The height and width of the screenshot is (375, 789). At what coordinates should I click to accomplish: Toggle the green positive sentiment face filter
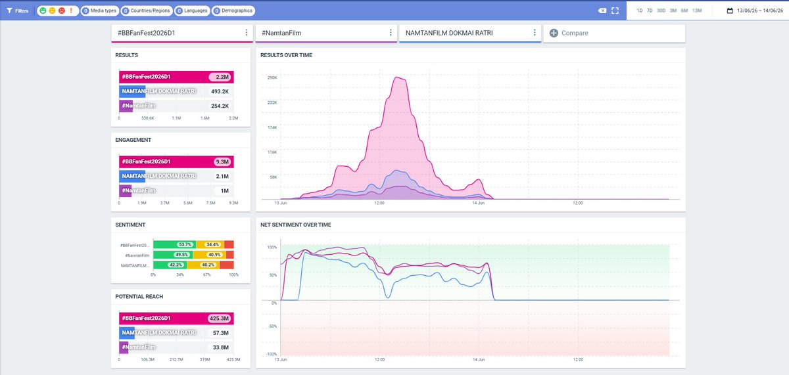pyautogui.click(x=43, y=11)
